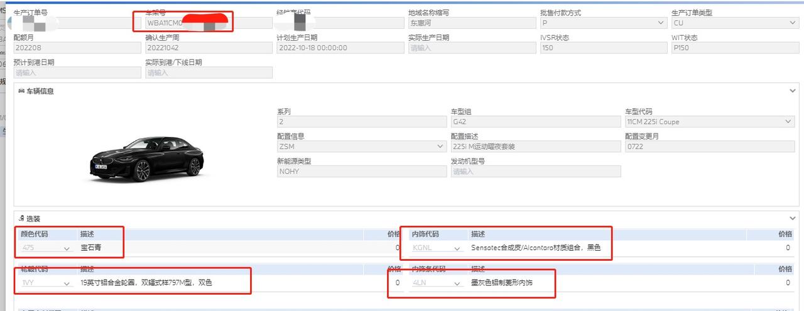Screen dimensions: 804x311
Task: Open the 颜色代码 dropdown showing 475
Action: coord(46,248)
